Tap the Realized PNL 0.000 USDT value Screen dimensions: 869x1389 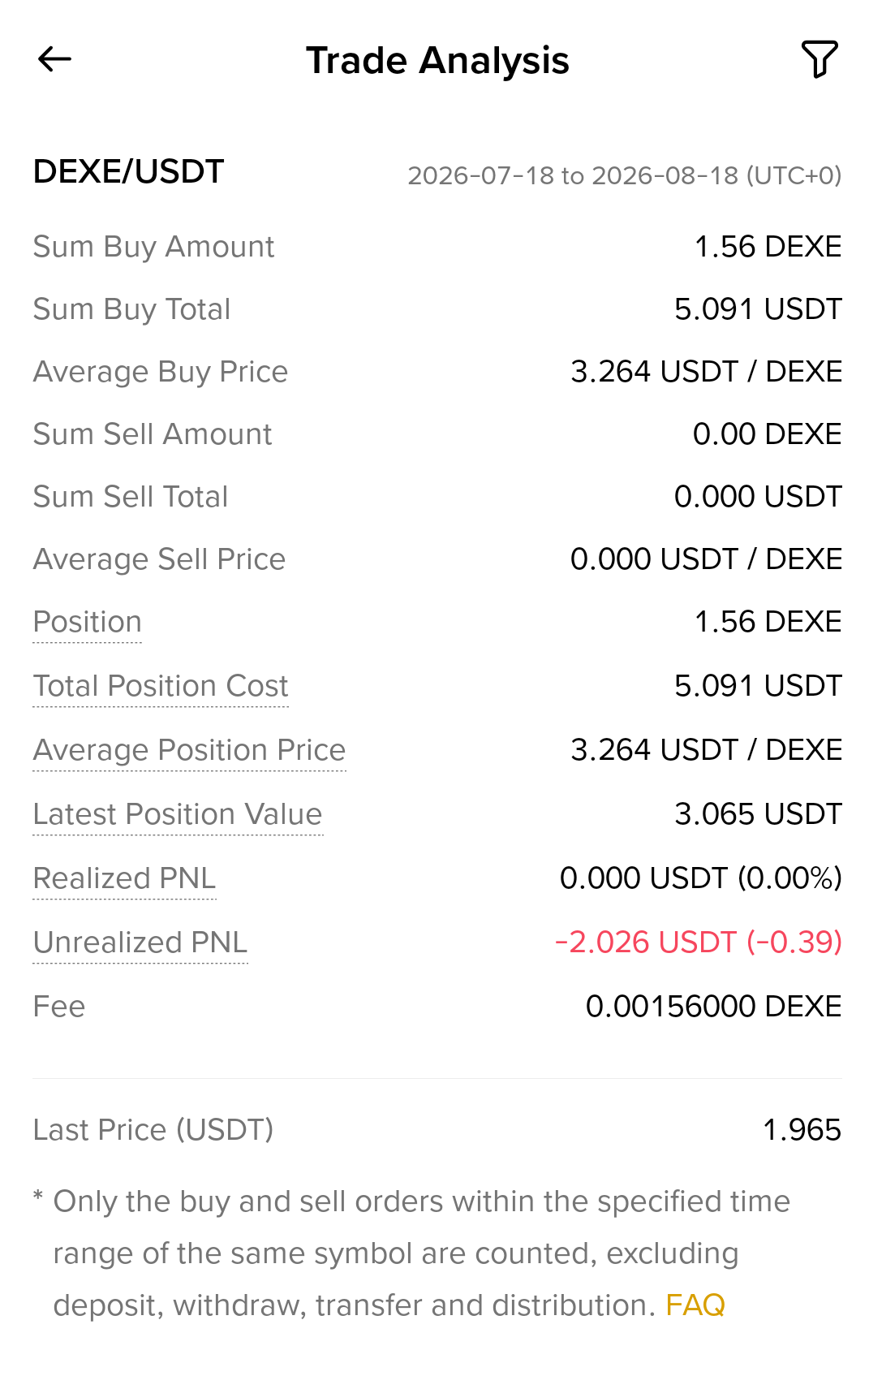point(701,878)
